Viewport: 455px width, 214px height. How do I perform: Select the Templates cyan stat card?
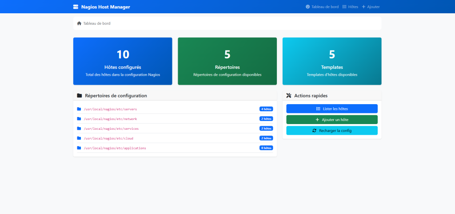332,61
